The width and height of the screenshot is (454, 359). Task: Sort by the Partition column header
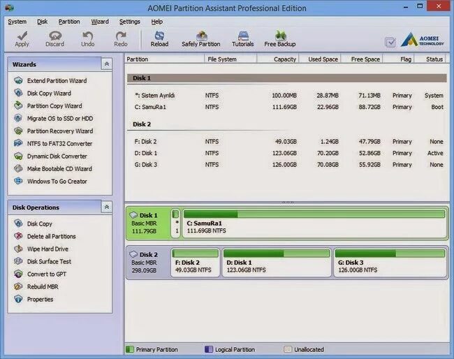click(x=165, y=59)
